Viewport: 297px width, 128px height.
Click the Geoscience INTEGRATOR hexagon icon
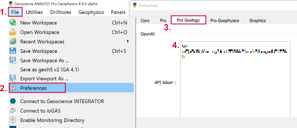13,101
